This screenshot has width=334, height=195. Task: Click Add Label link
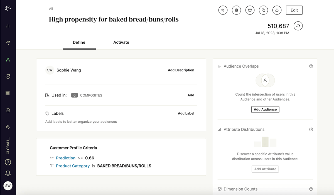coord(186,113)
